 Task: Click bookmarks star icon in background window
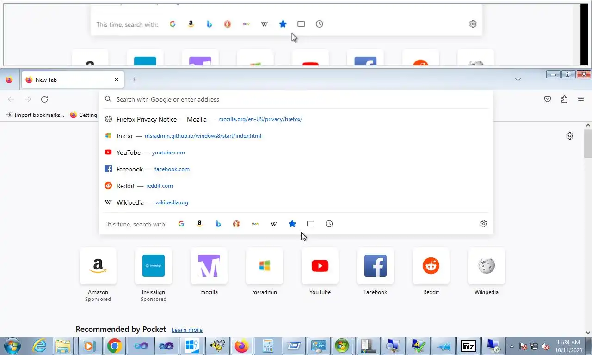coord(283,24)
